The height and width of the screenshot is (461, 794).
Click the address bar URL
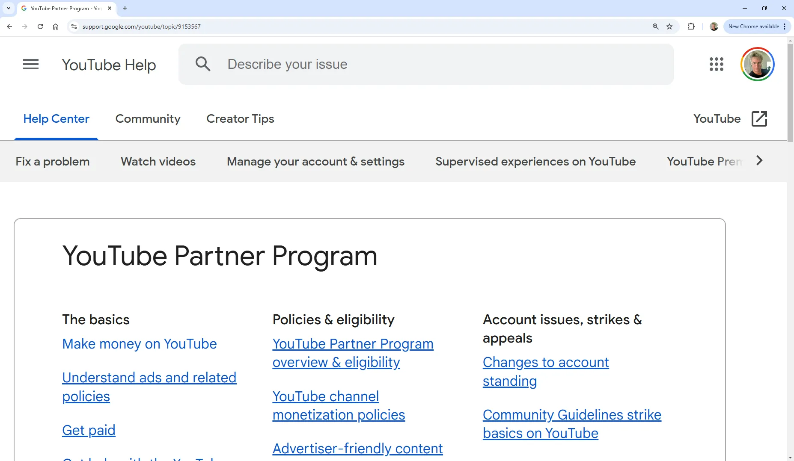point(141,27)
